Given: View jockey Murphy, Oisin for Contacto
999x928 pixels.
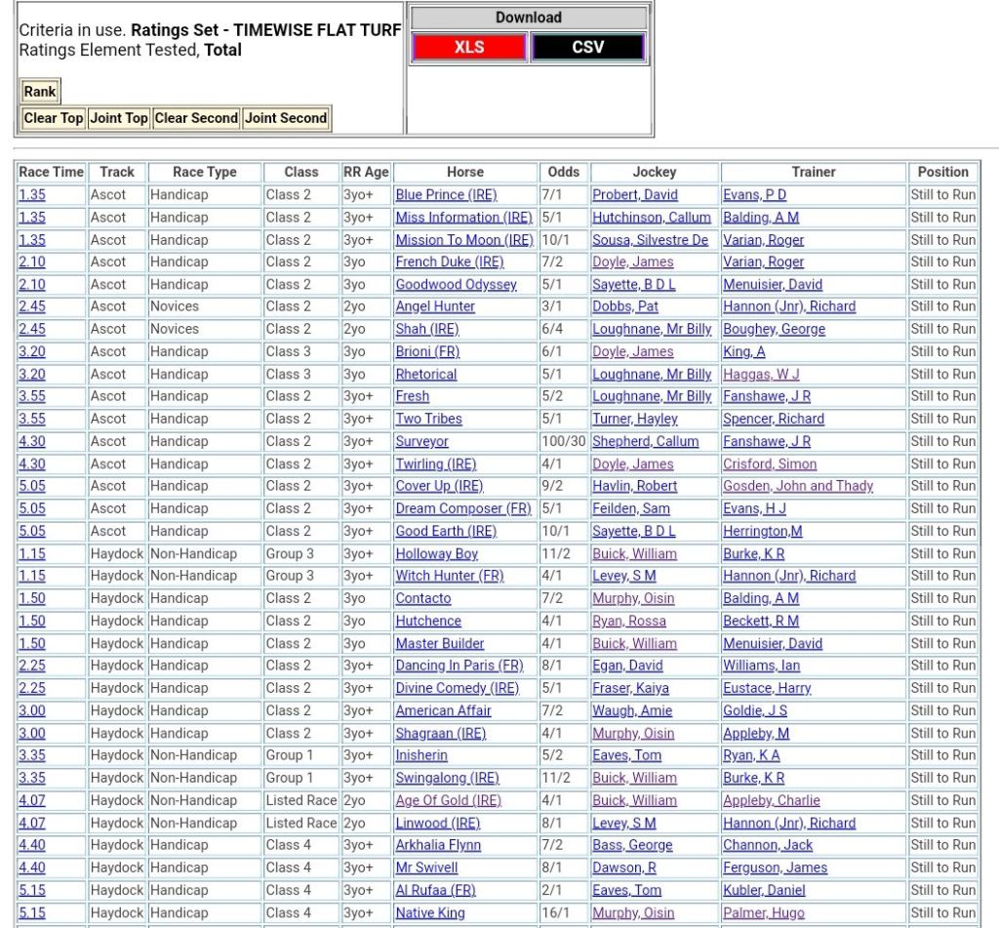Looking at the screenshot, I should (x=633, y=598).
